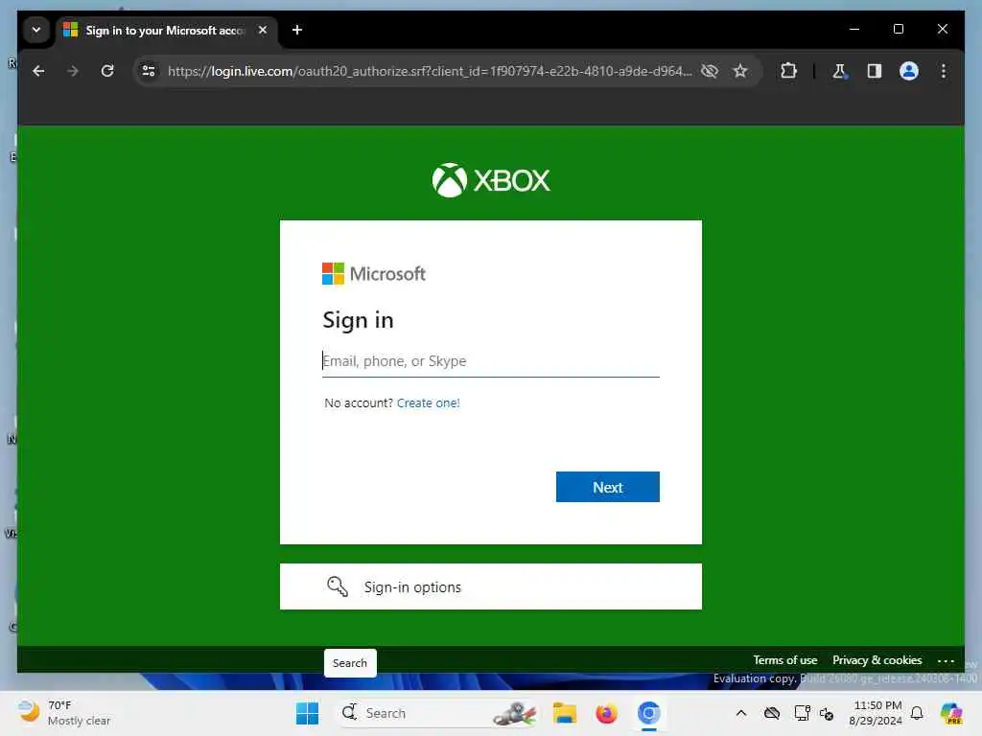Open the notifications bell icon
The image size is (982, 736).
[x=917, y=713]
